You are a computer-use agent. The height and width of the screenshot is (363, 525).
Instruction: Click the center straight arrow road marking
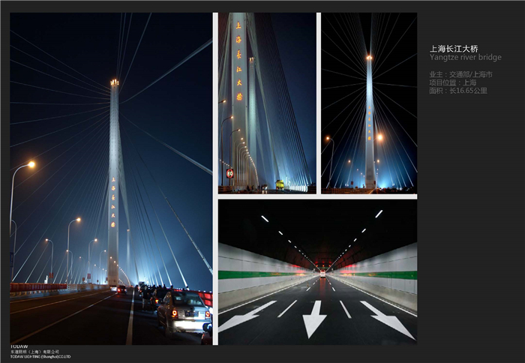314,319
